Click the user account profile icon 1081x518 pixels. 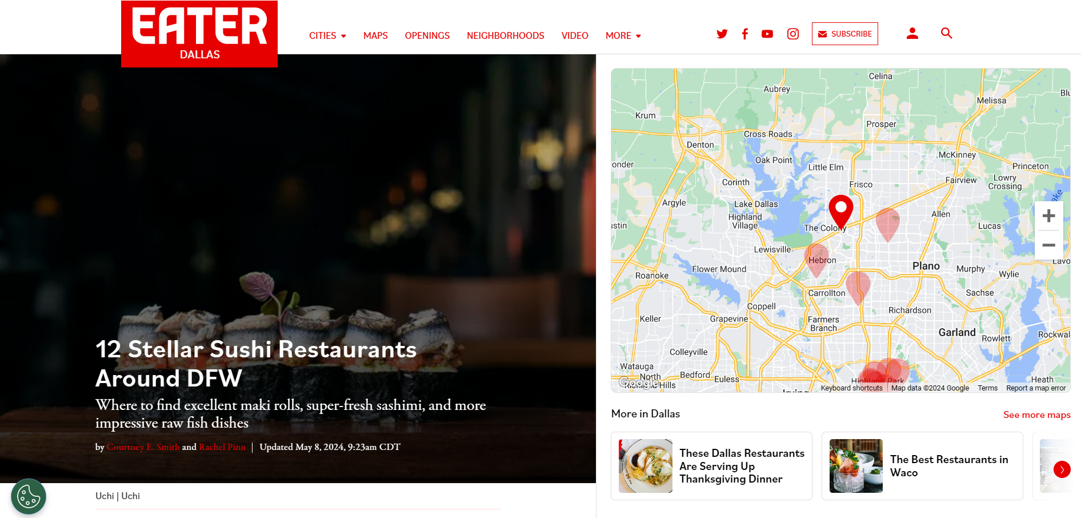click(912, 33)
